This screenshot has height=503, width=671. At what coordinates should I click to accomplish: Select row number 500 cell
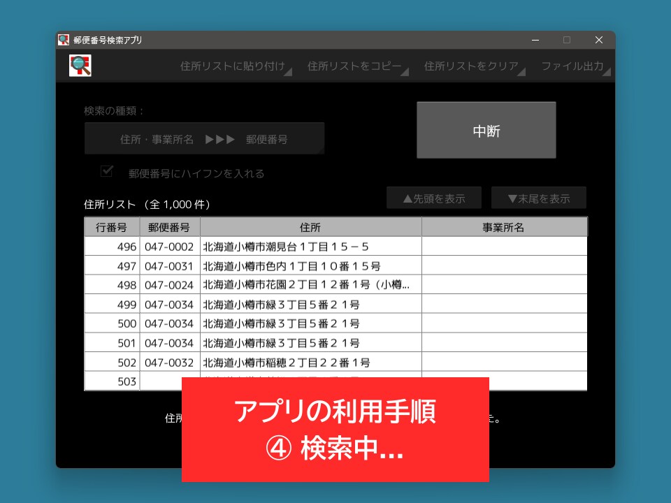pyautogui.click(x=112, y=323)
